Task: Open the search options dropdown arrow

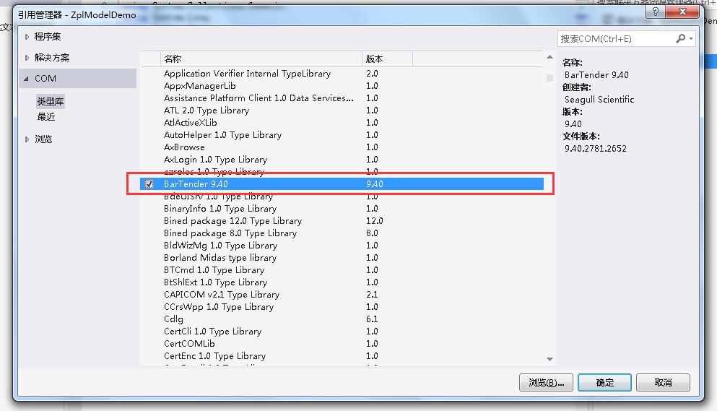Action: pos(691,39)
